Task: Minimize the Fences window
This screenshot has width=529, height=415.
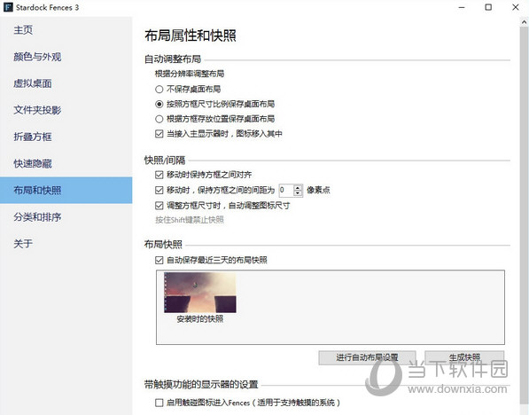Action: pos(462,7)
